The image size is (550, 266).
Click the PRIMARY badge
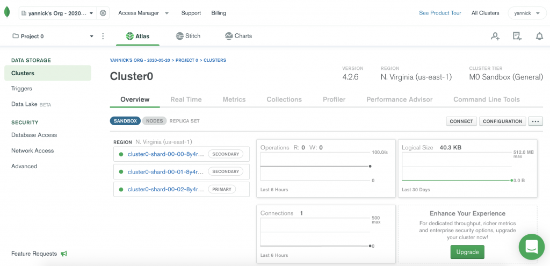click(222, 189)
